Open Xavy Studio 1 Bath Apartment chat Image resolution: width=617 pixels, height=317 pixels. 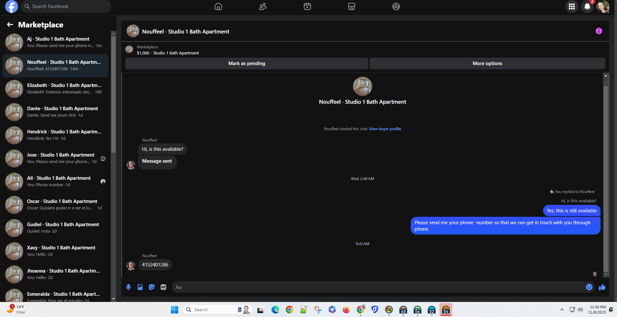[x=56, y=251]
